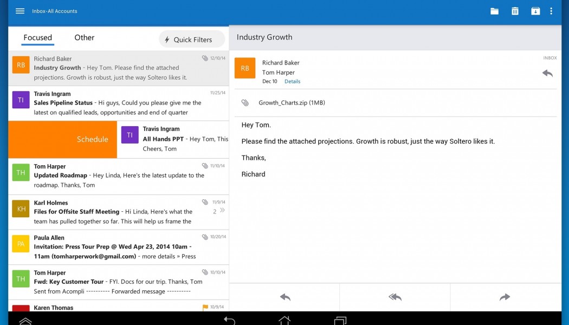Screen dimensions: 569x325
Task: Switch to the Other tab
Action: pos(84,37)
